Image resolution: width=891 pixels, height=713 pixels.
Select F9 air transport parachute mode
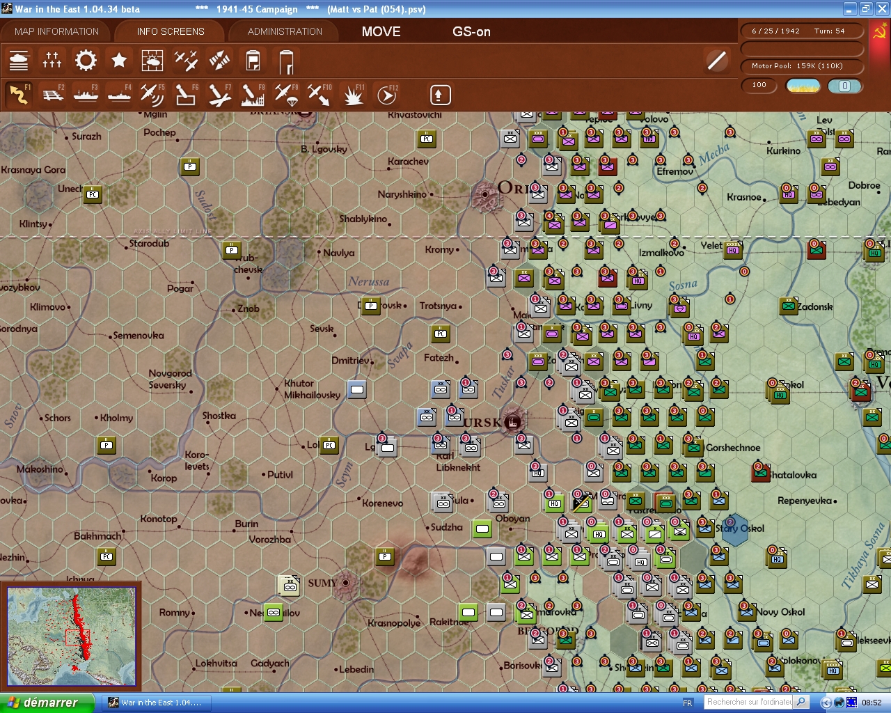(x=286, y=95)
